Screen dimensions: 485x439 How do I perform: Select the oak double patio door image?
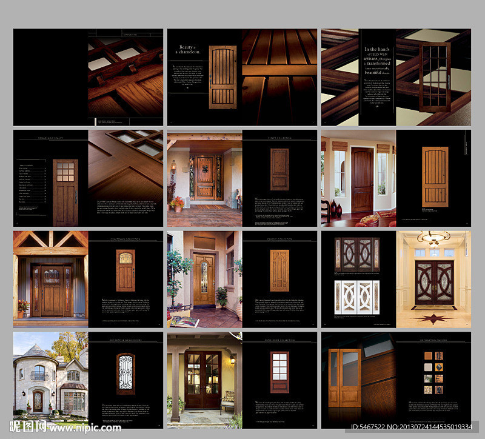(344, 378)
